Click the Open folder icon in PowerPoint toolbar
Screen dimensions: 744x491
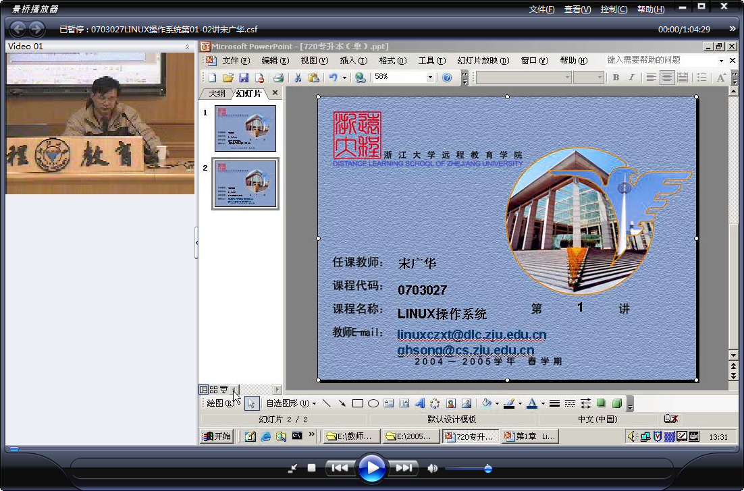point(228,78)
